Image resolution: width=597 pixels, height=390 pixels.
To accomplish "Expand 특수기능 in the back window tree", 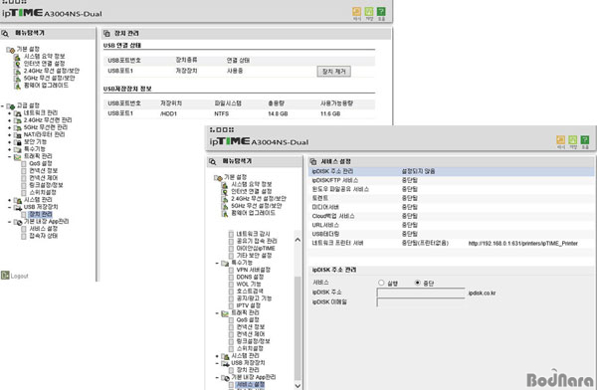I will [10, 149].
